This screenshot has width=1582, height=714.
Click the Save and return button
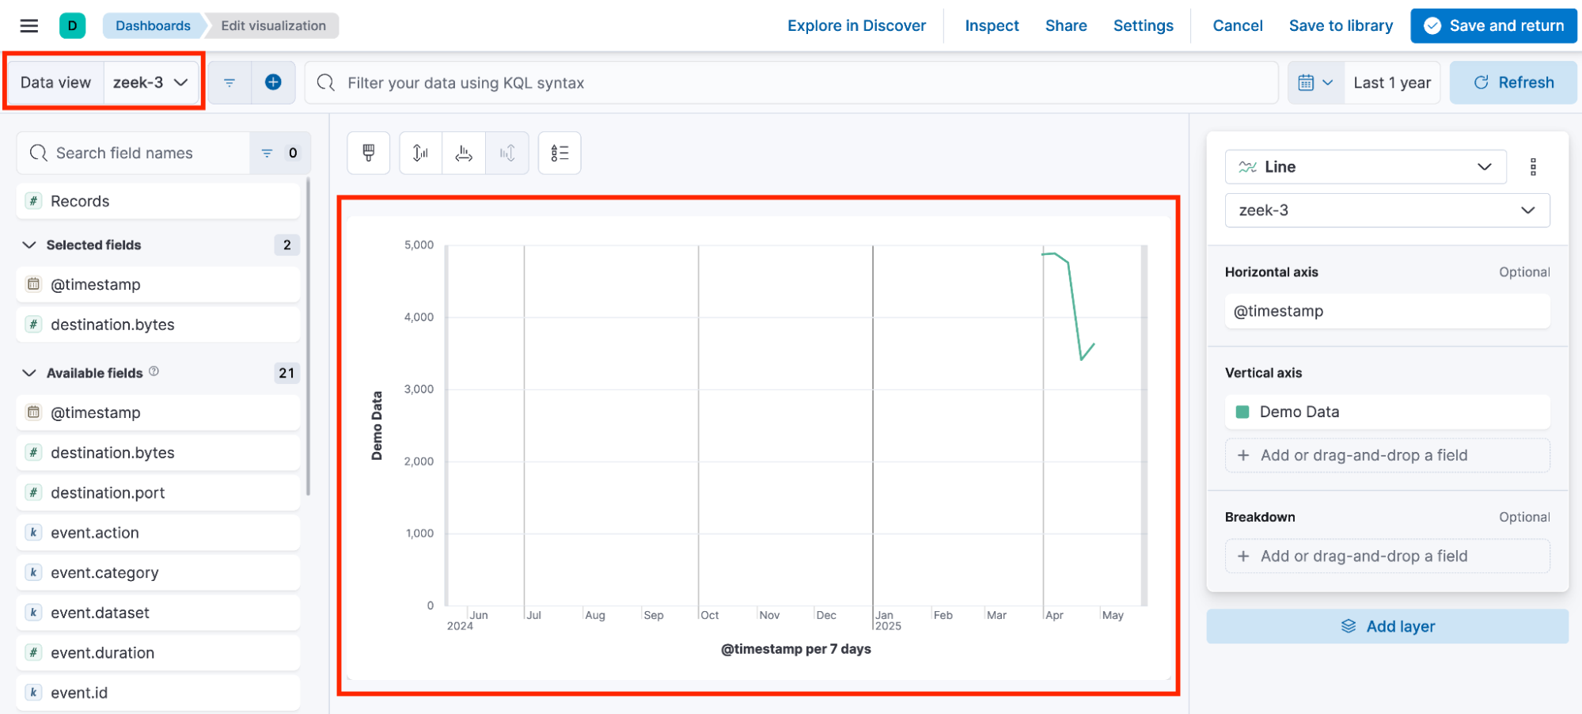pos(1493,26)
